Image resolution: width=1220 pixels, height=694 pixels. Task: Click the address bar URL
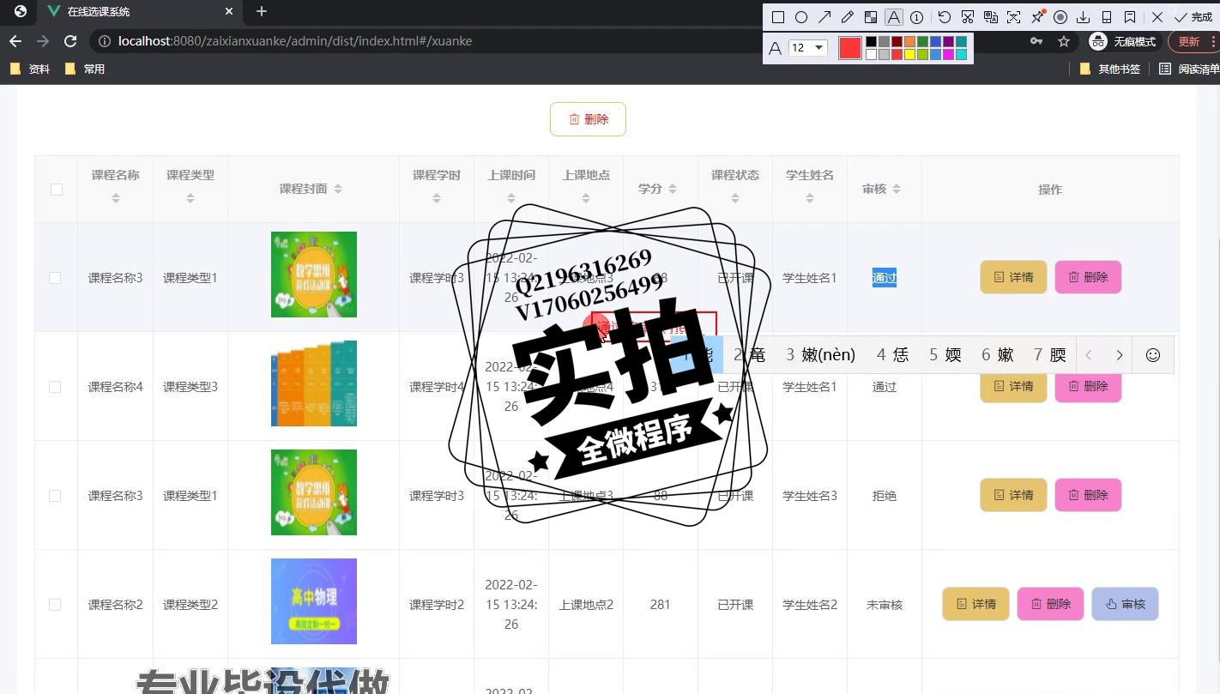[x=295, y=41]
